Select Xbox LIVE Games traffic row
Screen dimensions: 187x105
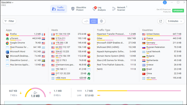[116, 61]
